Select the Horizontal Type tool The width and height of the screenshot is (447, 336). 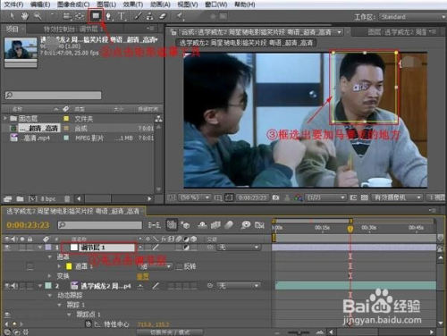[x=121, y=16]
